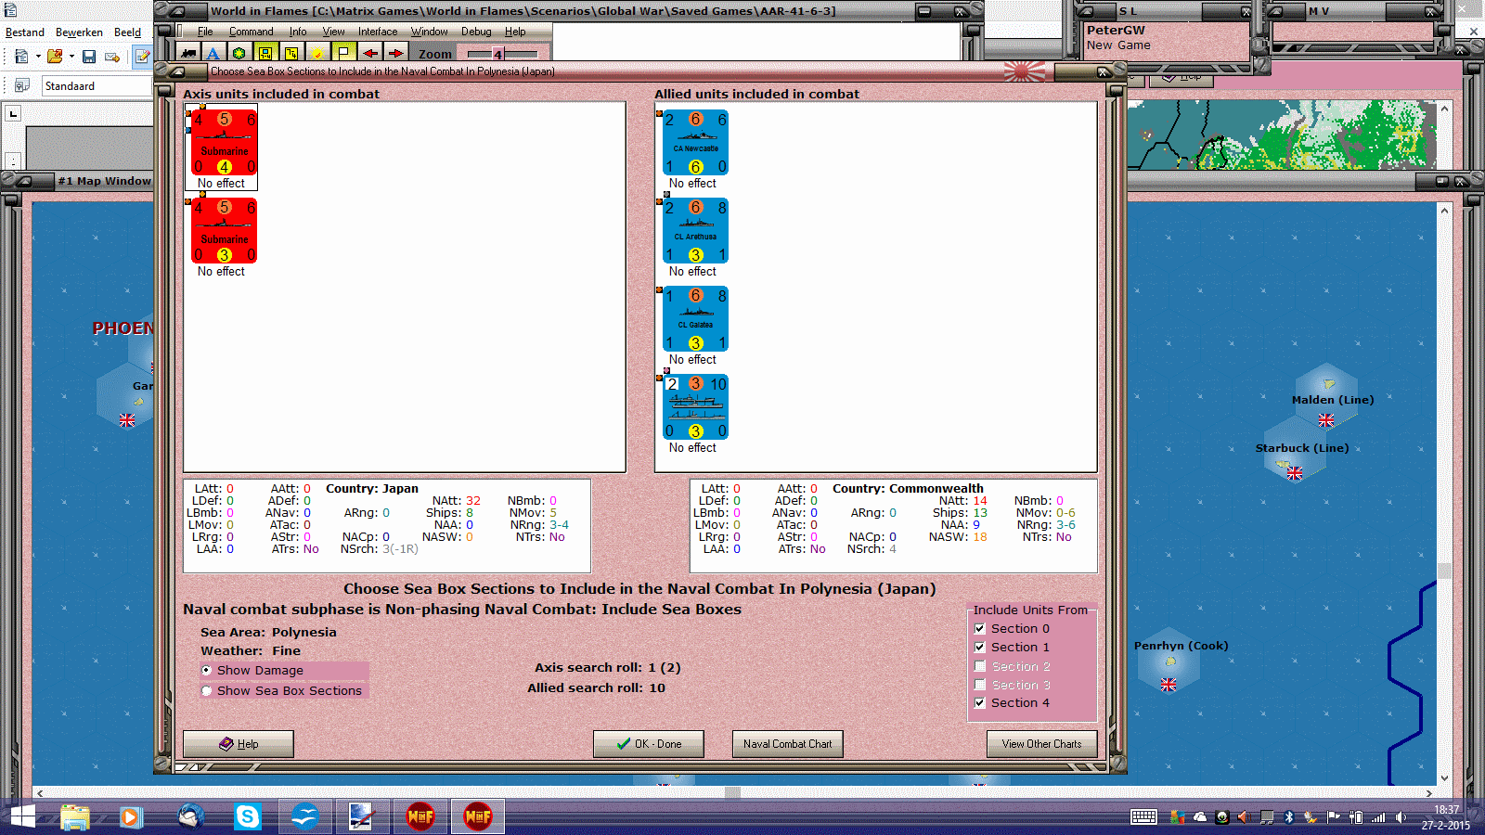This screenshot has height=835, width=1485.
Task: Open Skype from the taskbar
Action: coord(247,816)
